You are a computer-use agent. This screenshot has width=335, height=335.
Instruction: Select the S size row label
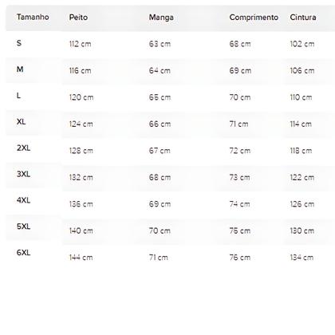click(x=19, y=43)
